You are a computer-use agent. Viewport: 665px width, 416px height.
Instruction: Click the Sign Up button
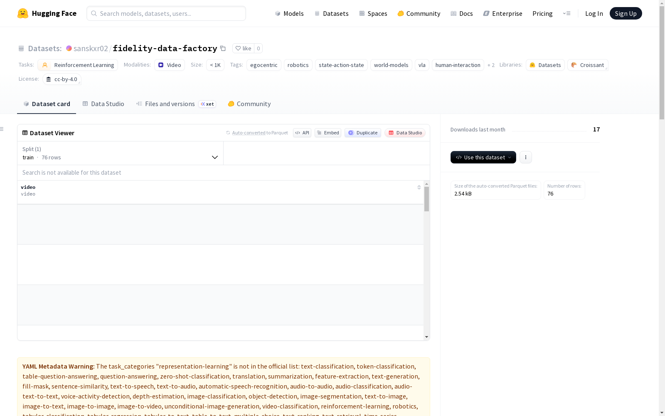(626, 13)
